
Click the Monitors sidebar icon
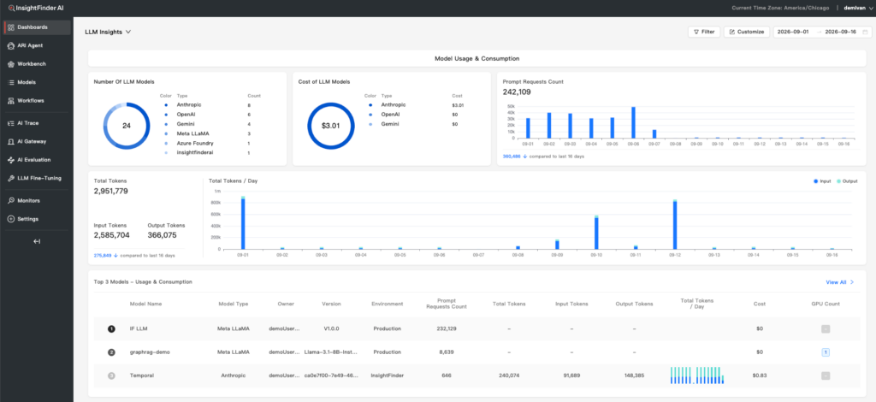pyautogui.click(x=11, y=200)
